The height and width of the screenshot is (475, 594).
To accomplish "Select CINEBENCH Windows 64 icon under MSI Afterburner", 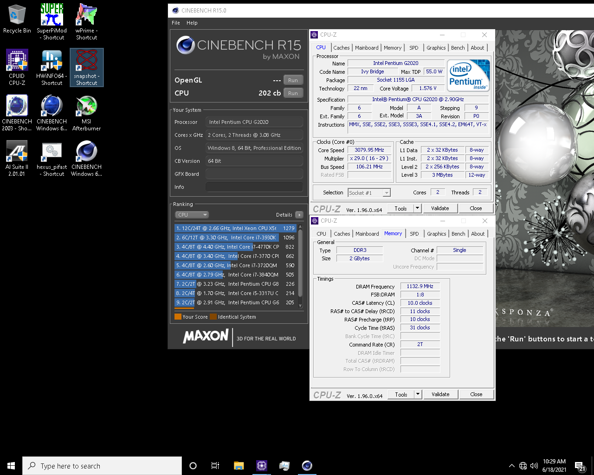I will pyautogui.click(x=87, y=158).
